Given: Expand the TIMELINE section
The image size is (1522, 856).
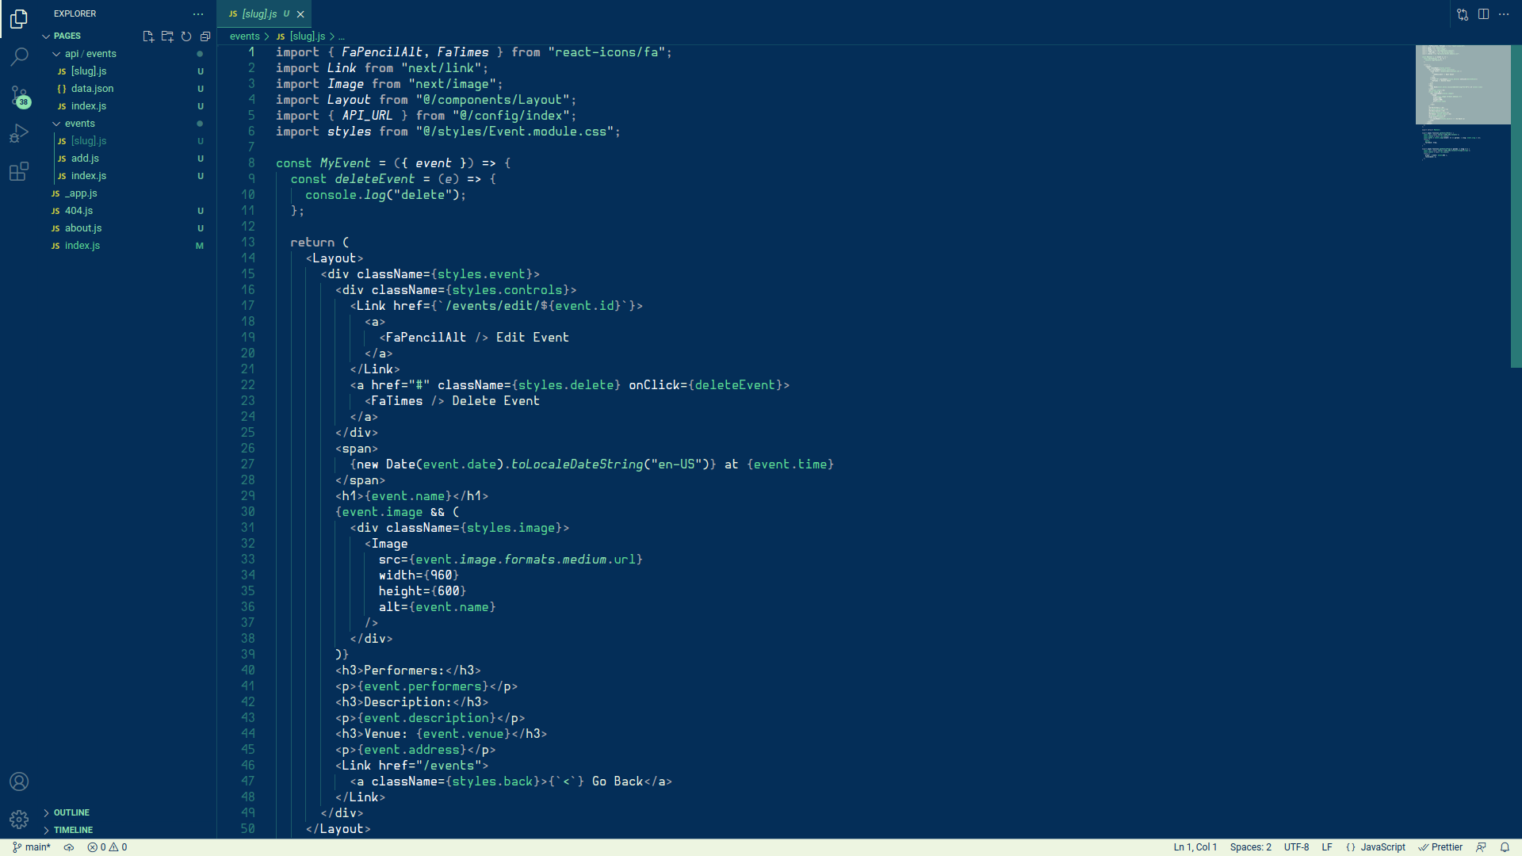Looking at the screenshot, I should coord(73,830).
